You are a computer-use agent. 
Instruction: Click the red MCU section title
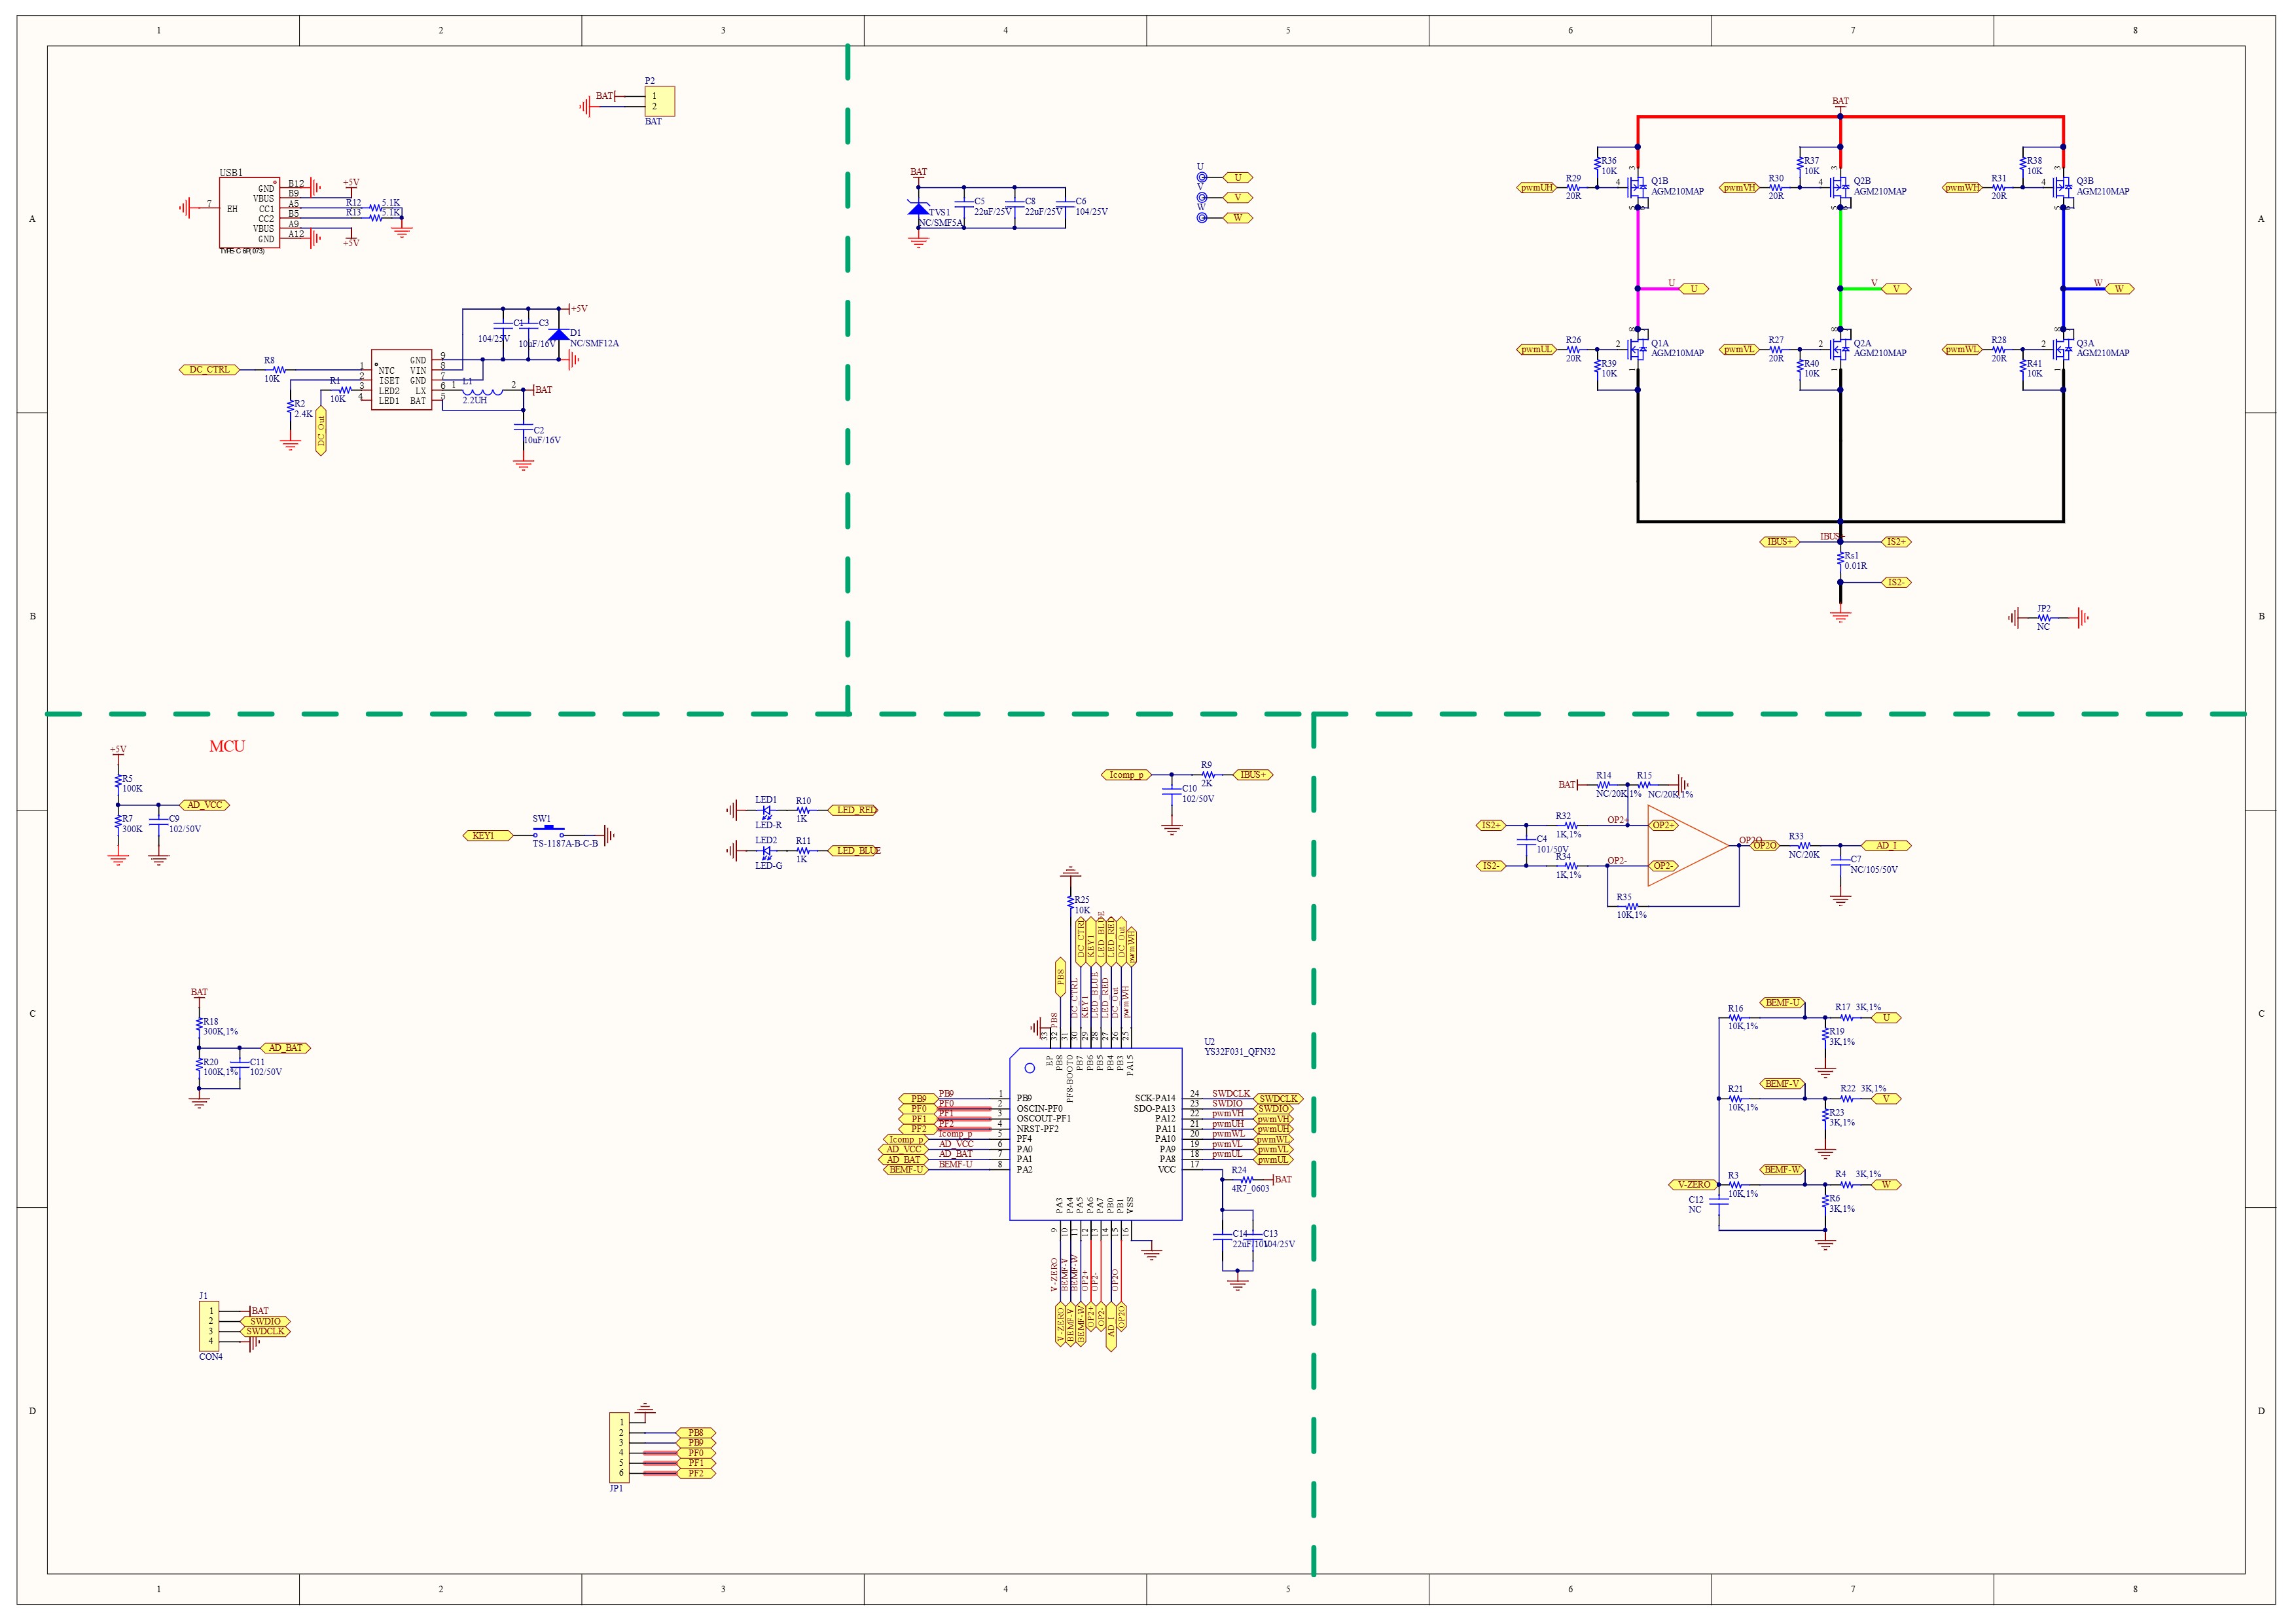(x=227, y=746)
